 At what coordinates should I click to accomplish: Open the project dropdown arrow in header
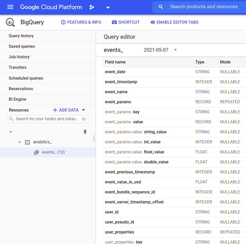click(108, 7)
